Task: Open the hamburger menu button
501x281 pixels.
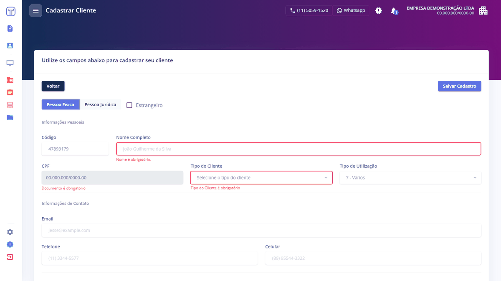Action: point(35,10)
